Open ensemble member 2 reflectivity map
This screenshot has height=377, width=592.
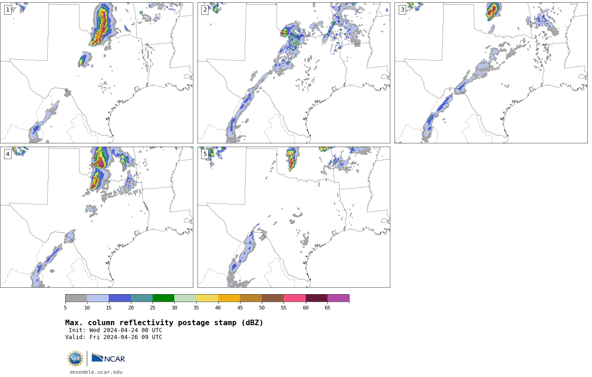tap(294, 73)
